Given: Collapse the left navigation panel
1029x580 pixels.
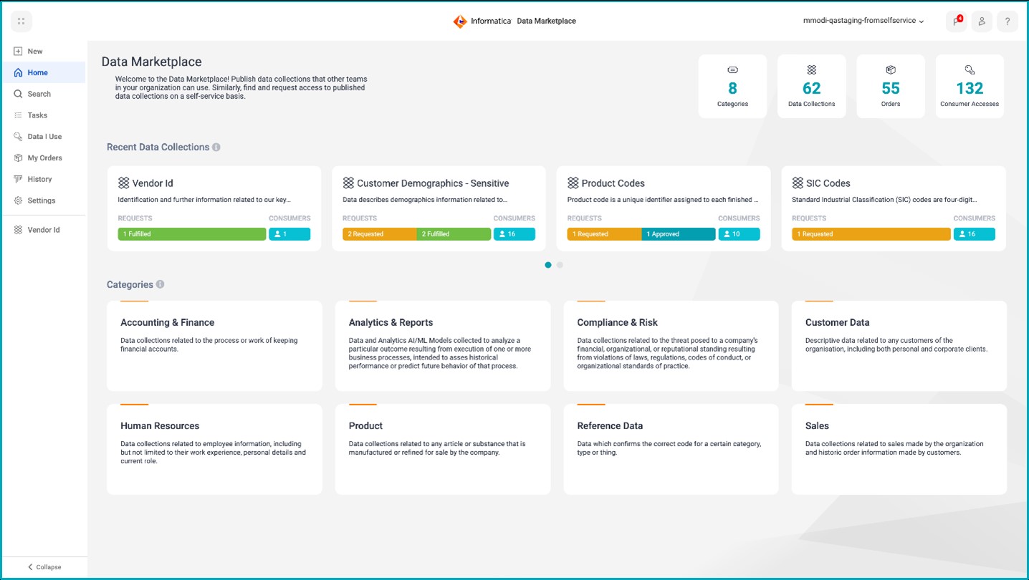Looking at the screenshot, I should (x=44, y=566).
